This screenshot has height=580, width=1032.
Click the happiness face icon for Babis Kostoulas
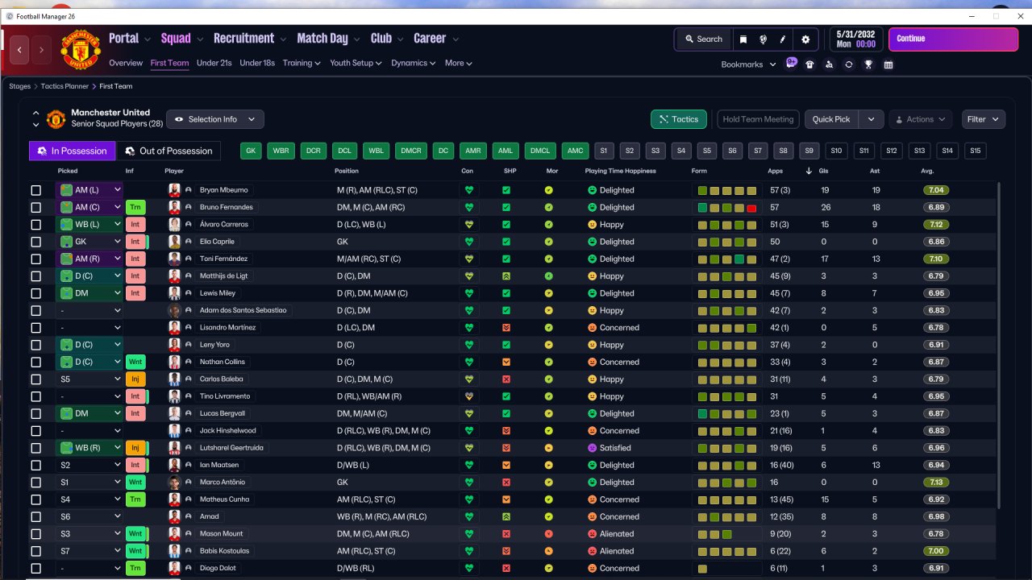pos(592,551)
